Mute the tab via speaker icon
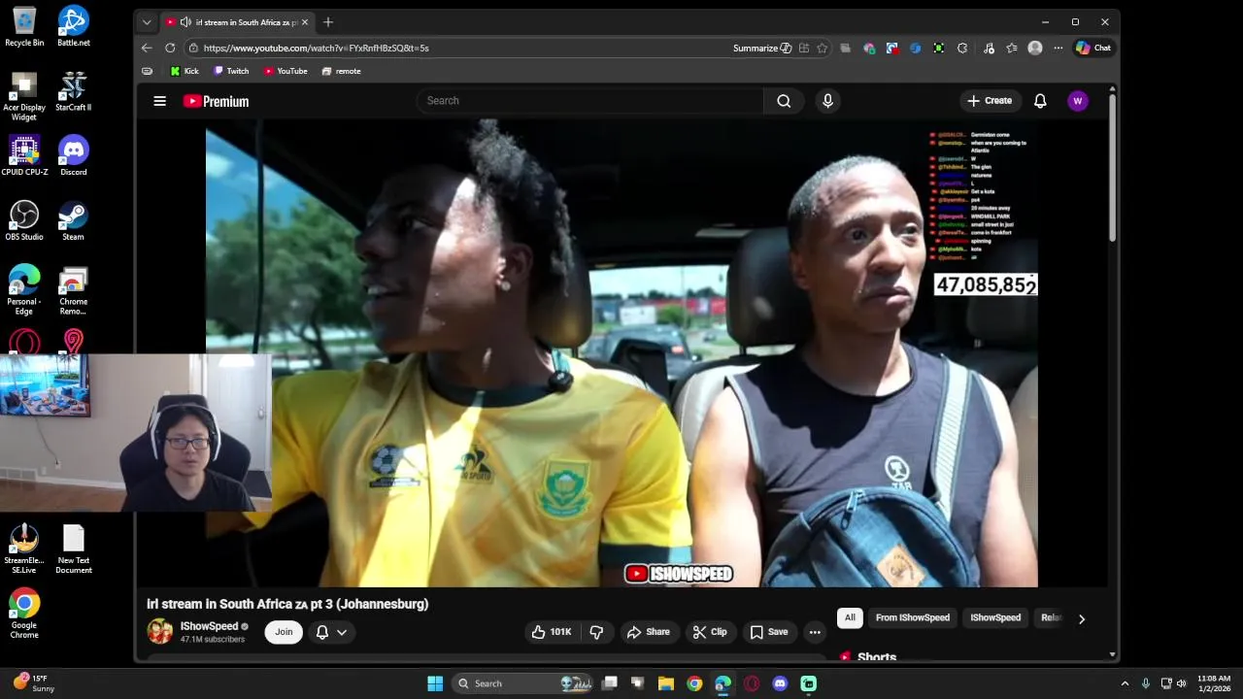 [185, 22]
